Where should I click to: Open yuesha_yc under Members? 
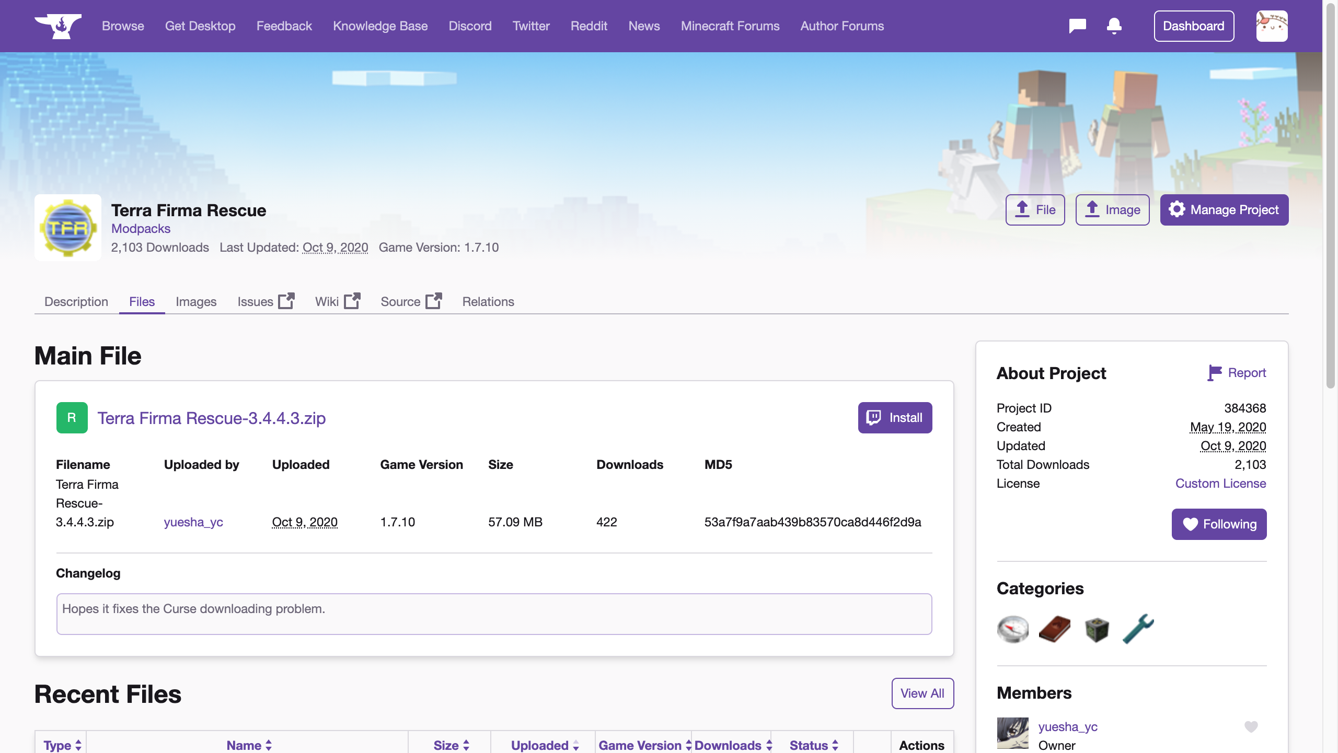pos(1068,726)
